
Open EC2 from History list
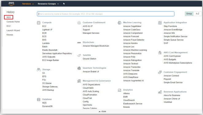[x=8, y=26]
